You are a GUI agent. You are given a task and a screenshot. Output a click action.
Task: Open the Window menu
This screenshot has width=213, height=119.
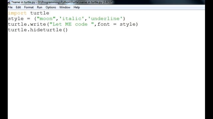(65, 7)
